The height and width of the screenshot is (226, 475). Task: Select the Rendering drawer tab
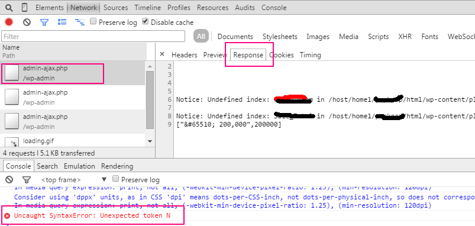pos(117,166)
